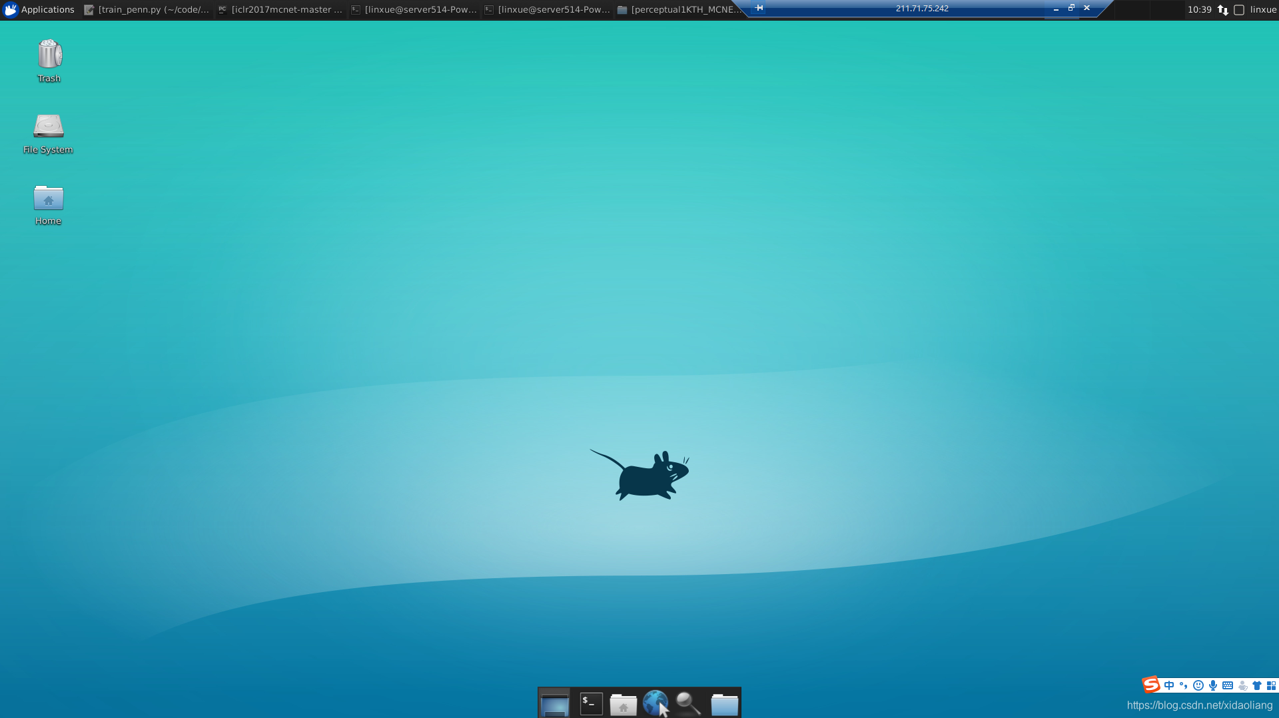Open the blue folder dock icon

(724, 704)
